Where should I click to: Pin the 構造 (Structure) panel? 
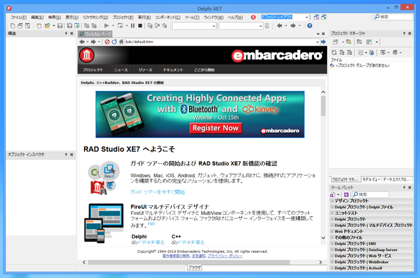point(66,33)
